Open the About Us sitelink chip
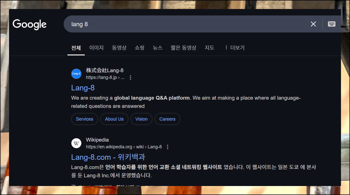The width and height of the screenshot is (350, 195). (114, 119)
